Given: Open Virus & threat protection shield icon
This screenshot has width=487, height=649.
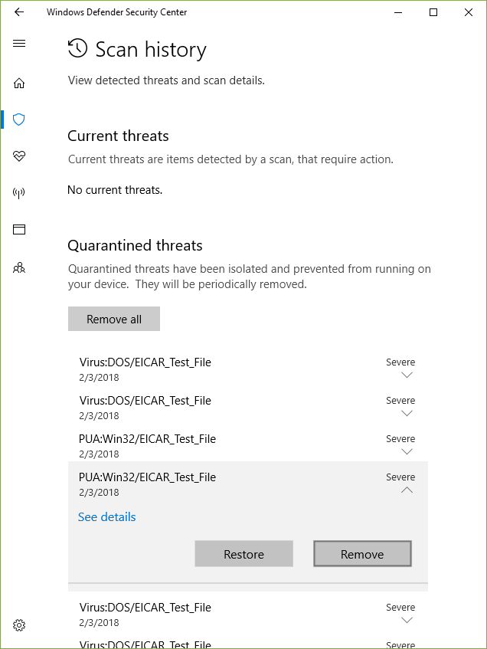Looking at the screenshot, I should click(x=19, y=120).
